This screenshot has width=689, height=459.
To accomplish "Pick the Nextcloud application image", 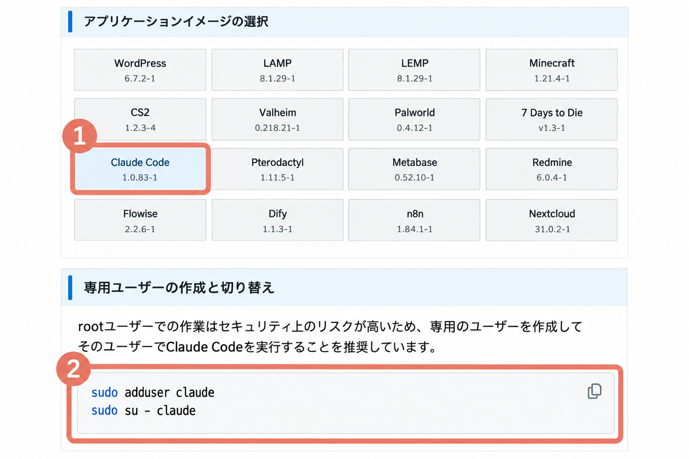I will [x=552, y=220].
